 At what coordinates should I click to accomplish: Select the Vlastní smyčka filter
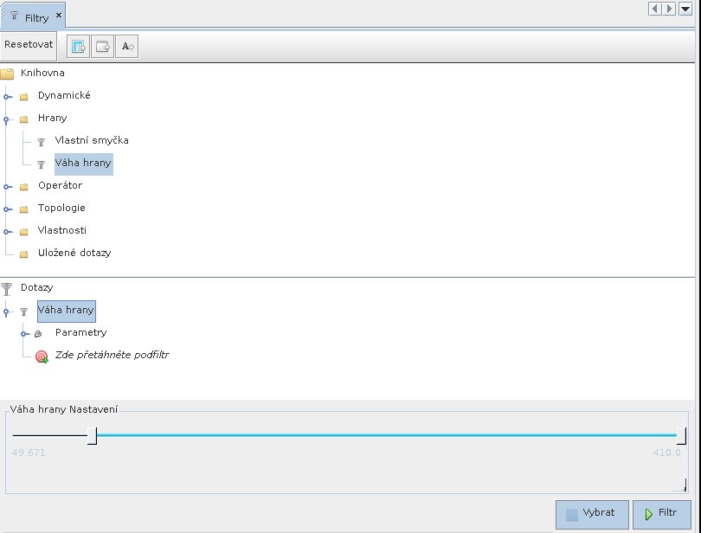tap(92, 140)
